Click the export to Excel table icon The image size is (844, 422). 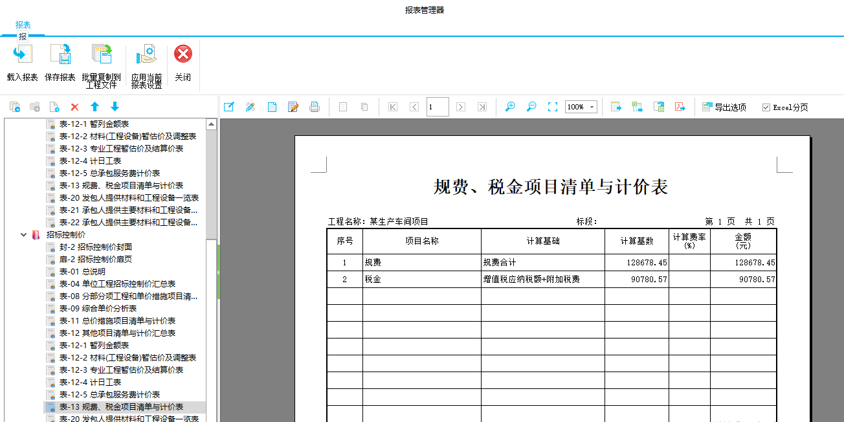[616, 107]
